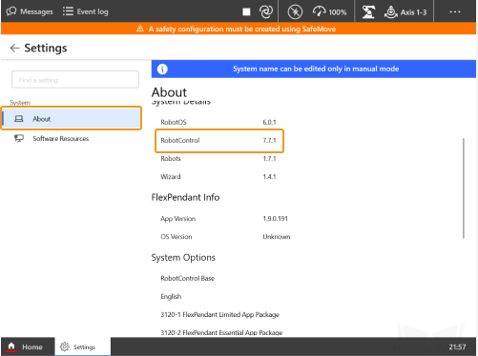Viewport: 478px width, 356px height.
Task: Click the RobotControl 7.7.1 row
Action: tap(219, 140)
